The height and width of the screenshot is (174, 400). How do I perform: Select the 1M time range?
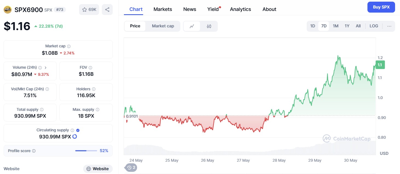336,26
